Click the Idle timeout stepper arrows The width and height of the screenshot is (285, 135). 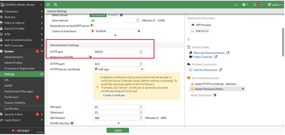(141, 118)
